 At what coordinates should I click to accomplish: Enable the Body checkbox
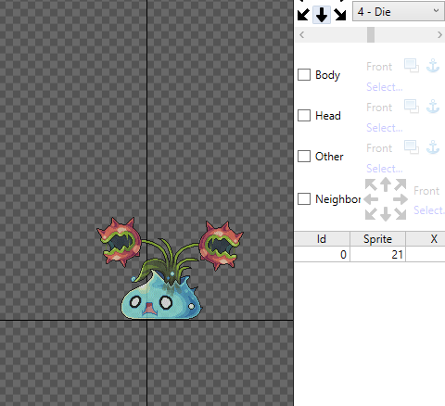pos(304,75)
